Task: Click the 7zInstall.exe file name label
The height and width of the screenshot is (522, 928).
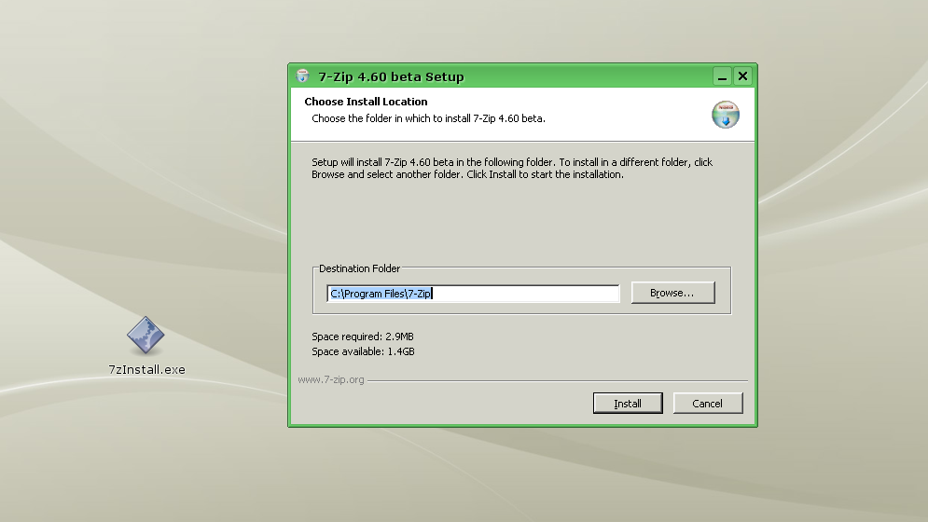Action: (146, 369)
